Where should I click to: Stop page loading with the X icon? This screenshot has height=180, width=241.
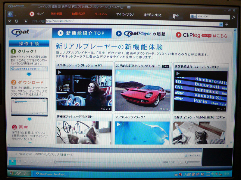pos(9,21)
